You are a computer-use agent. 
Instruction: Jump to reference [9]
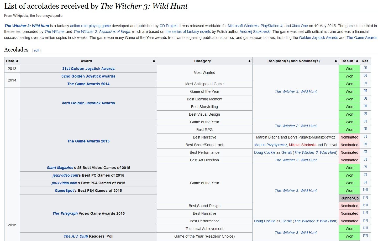tap(365, 182)
